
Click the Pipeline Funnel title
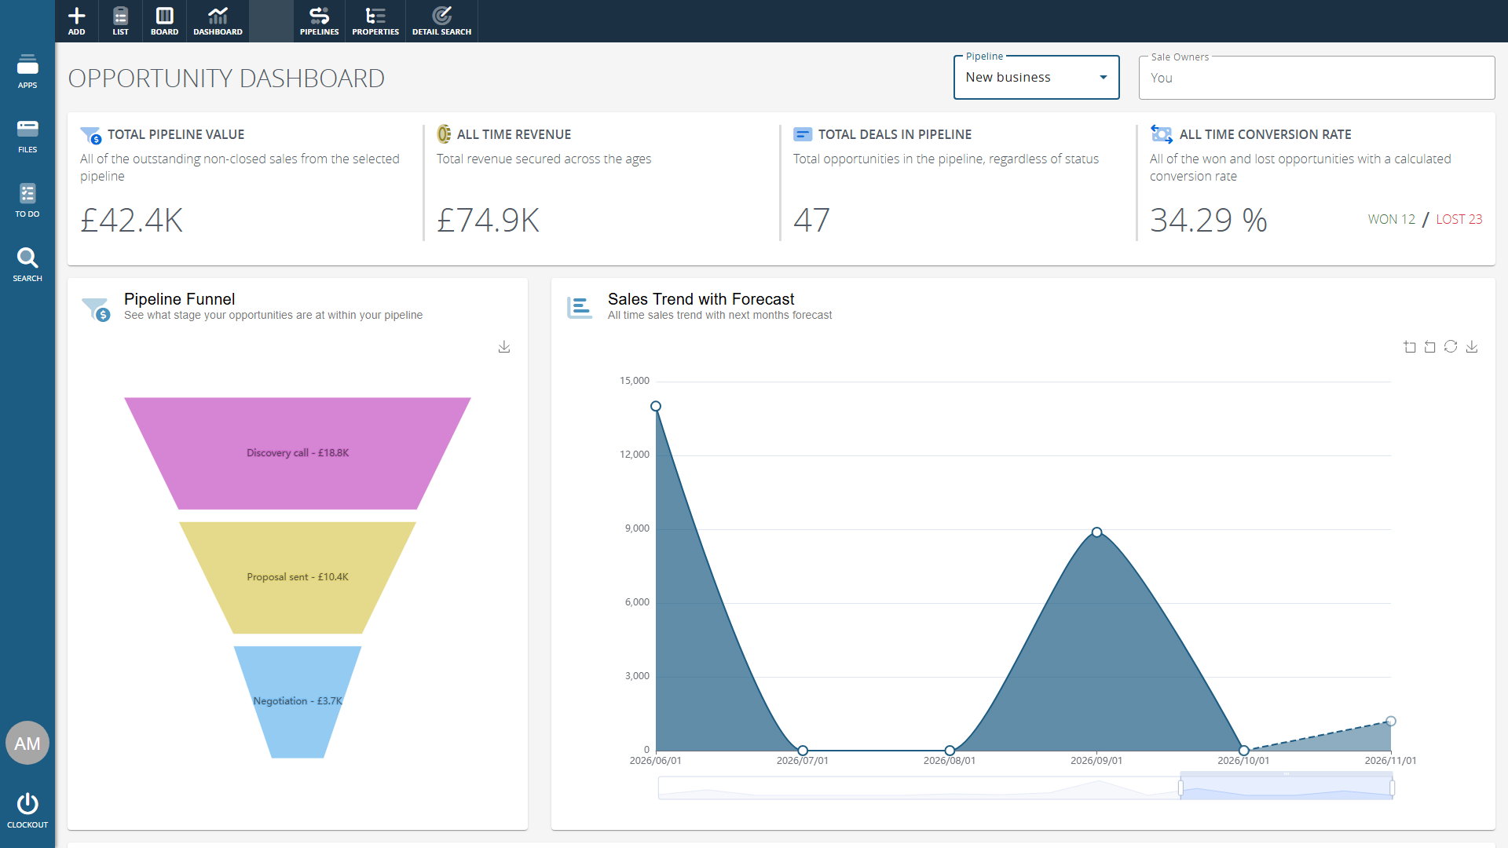(x=179, y=299)
